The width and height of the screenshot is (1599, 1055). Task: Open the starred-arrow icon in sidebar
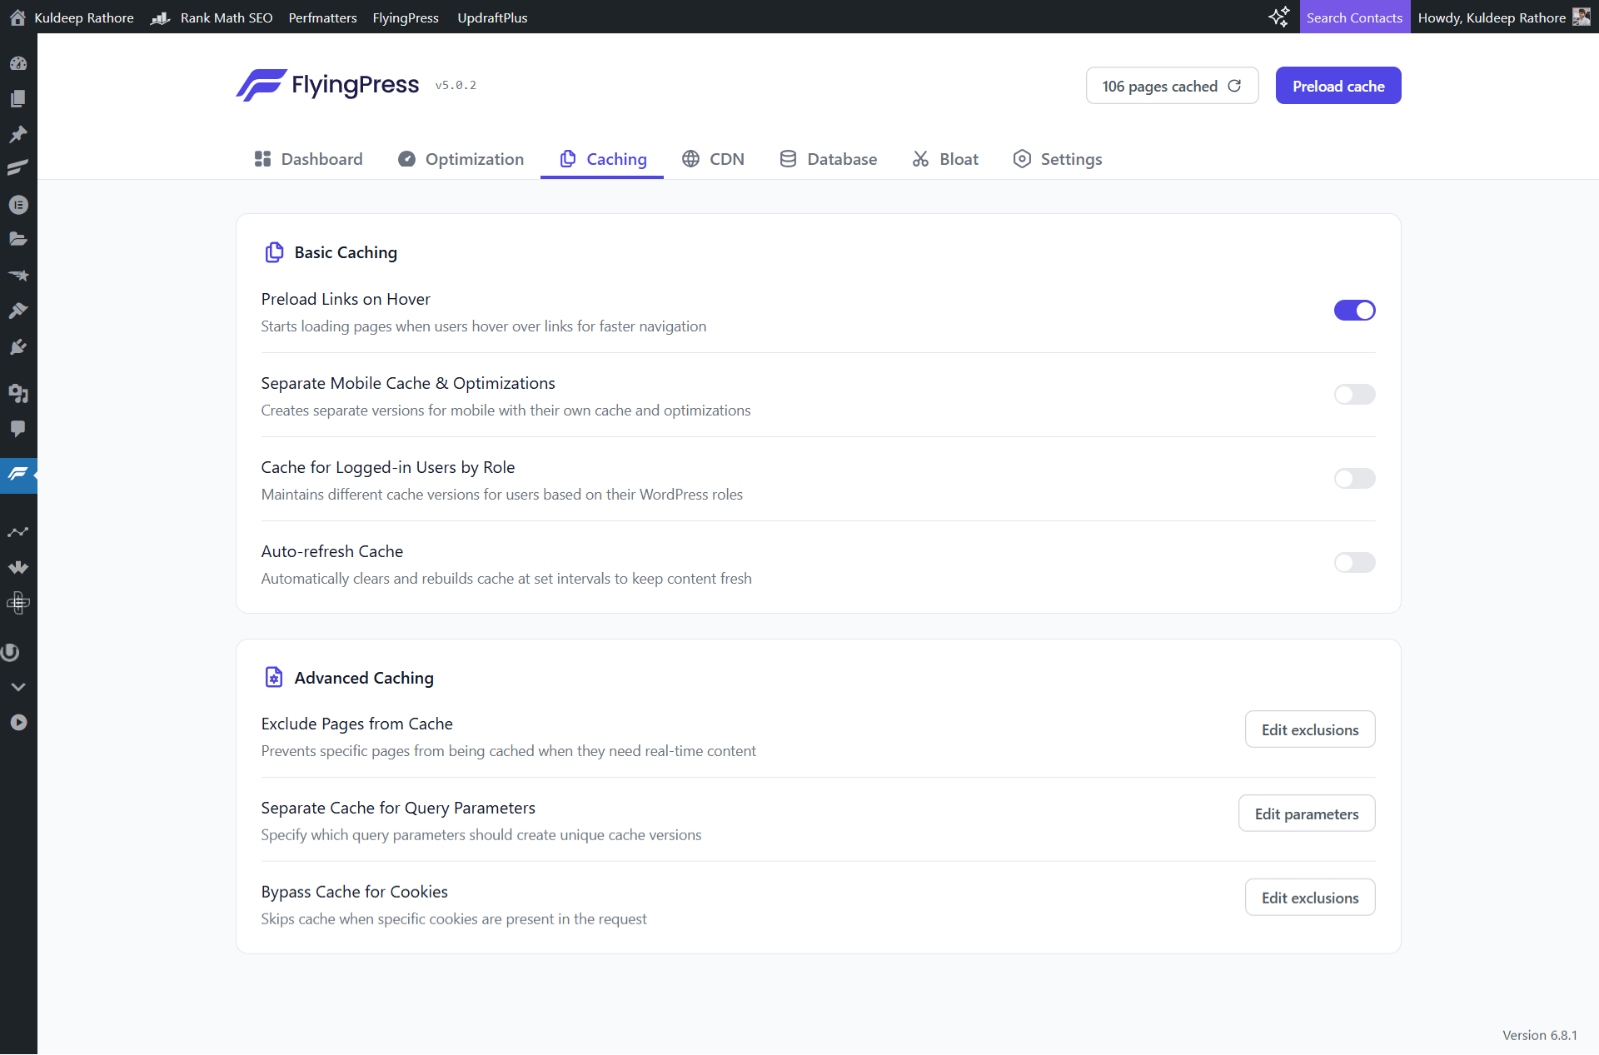tap(18, 275)
